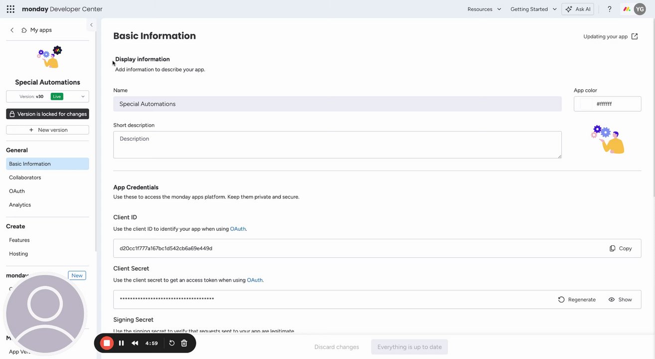Open the apps grid launcher icon

10,9
